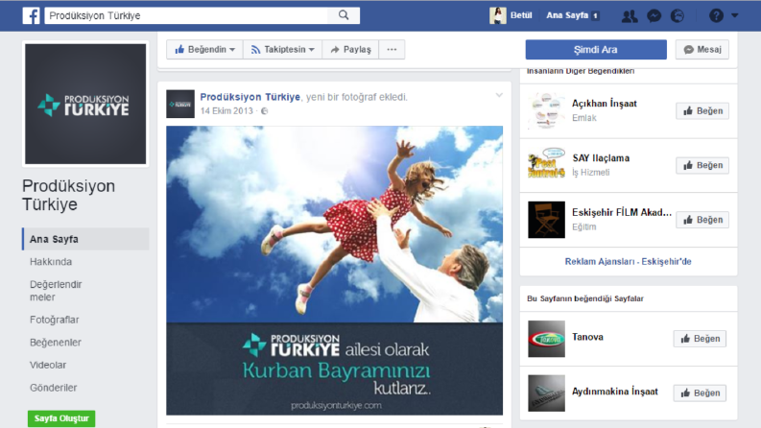Like Açıkhan İnşaat with Beğen
The height and width of the screenshot is (428, 761).
pyautogui.click(x=702, y=111)
